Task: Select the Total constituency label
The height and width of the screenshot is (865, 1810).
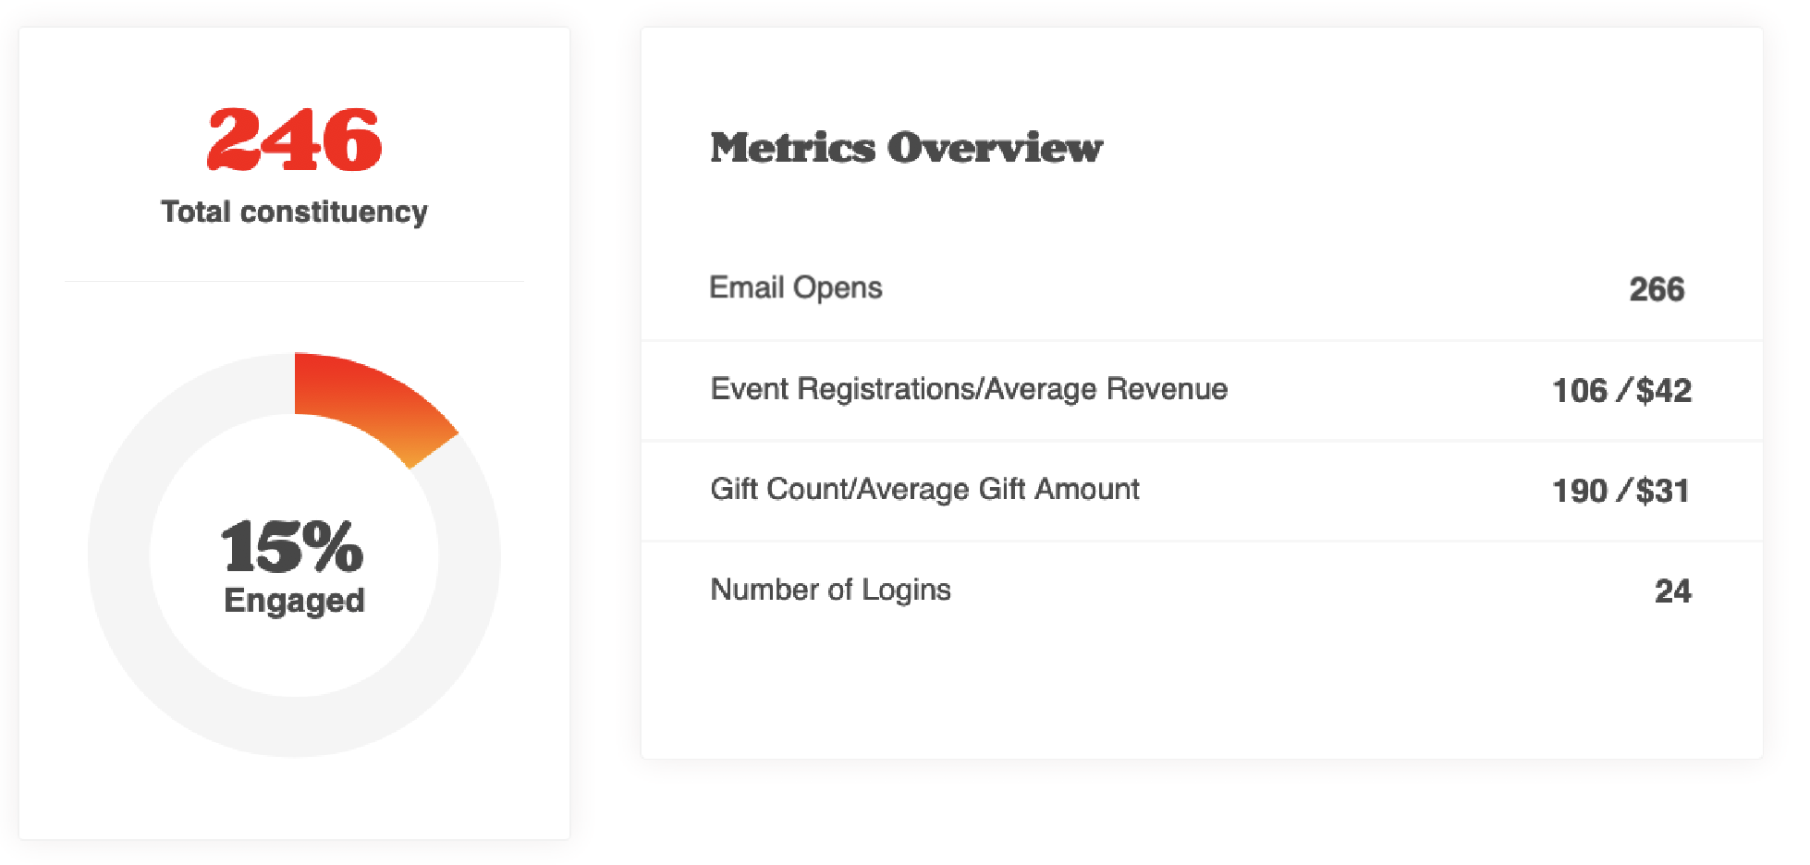Action: 294,212
